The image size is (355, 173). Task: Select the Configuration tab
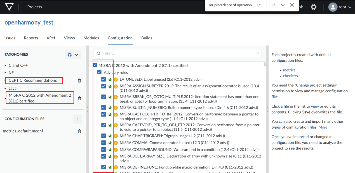click(x=120, y=38)
